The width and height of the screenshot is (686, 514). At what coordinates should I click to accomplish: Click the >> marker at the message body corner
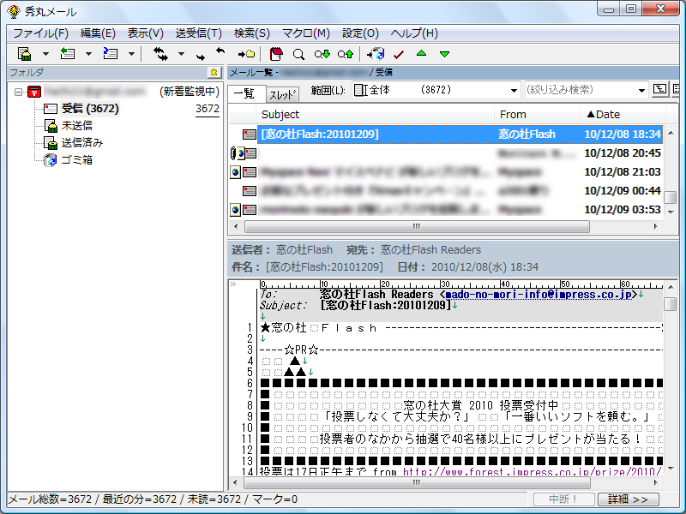233,284
